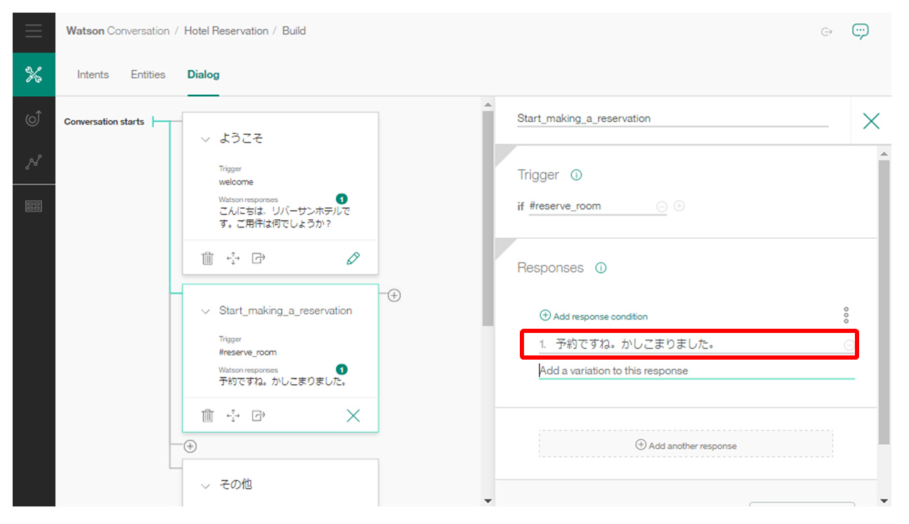Image resolution: width=909 pixels, height=524 pixels.
Task: Go to Watson Conversation breadcrumb
Action: coord(118,31)
